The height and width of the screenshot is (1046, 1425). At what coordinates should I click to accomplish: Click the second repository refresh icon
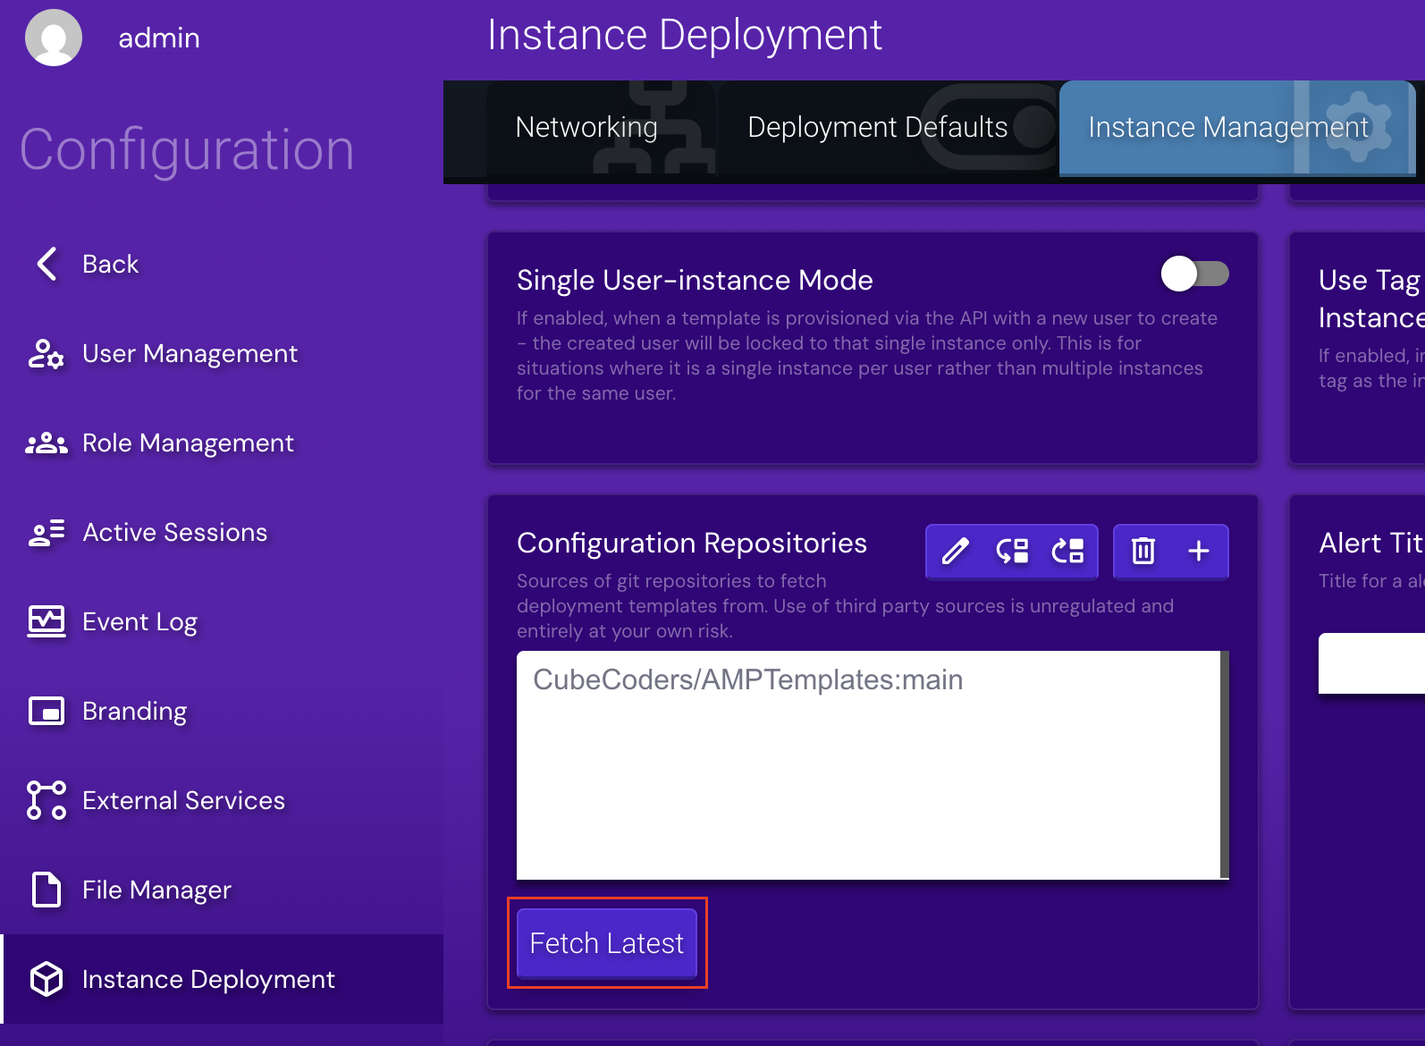(1012, 551)
